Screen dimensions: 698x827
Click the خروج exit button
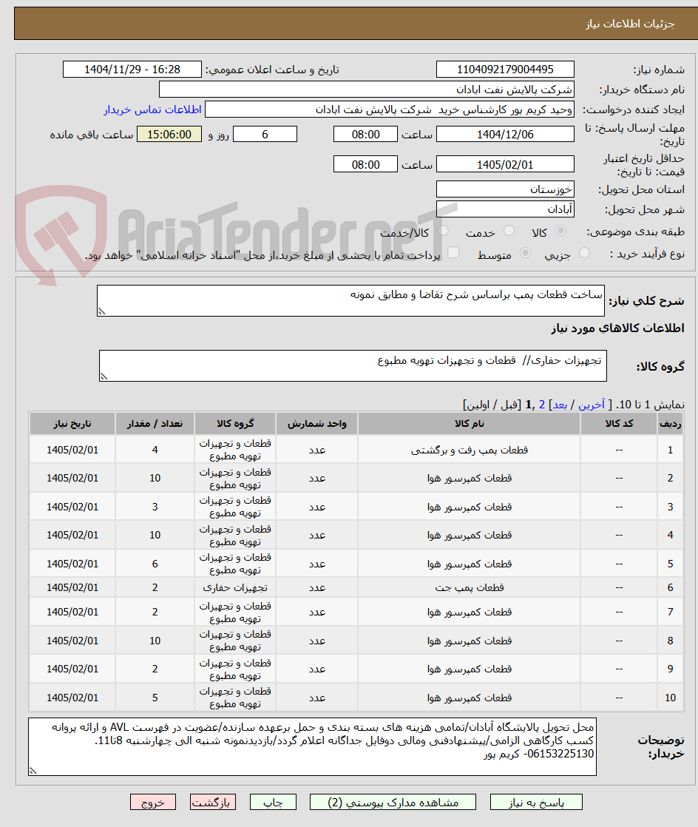point(153,802)
